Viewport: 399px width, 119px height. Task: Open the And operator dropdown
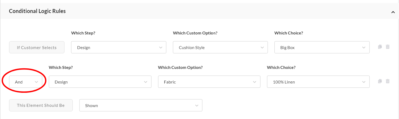tap(25, 82)
